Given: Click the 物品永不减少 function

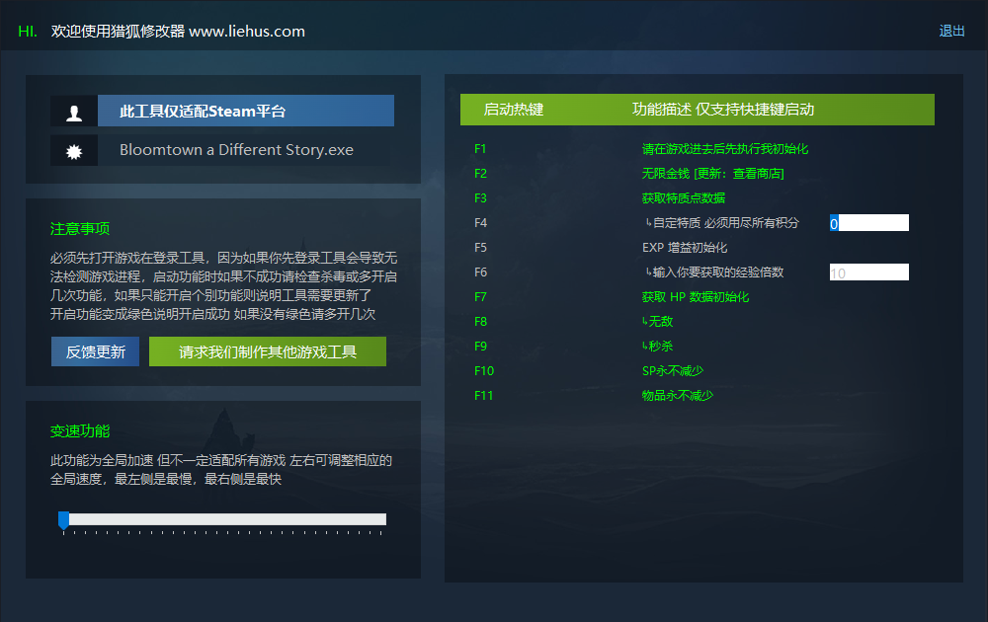Looking at the screenshot, I should (678, 395).
